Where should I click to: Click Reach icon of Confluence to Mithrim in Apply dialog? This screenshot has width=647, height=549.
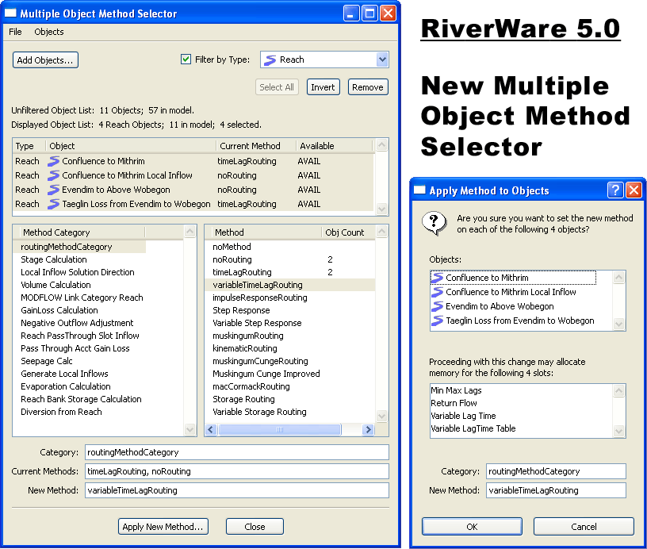point(438,278)
